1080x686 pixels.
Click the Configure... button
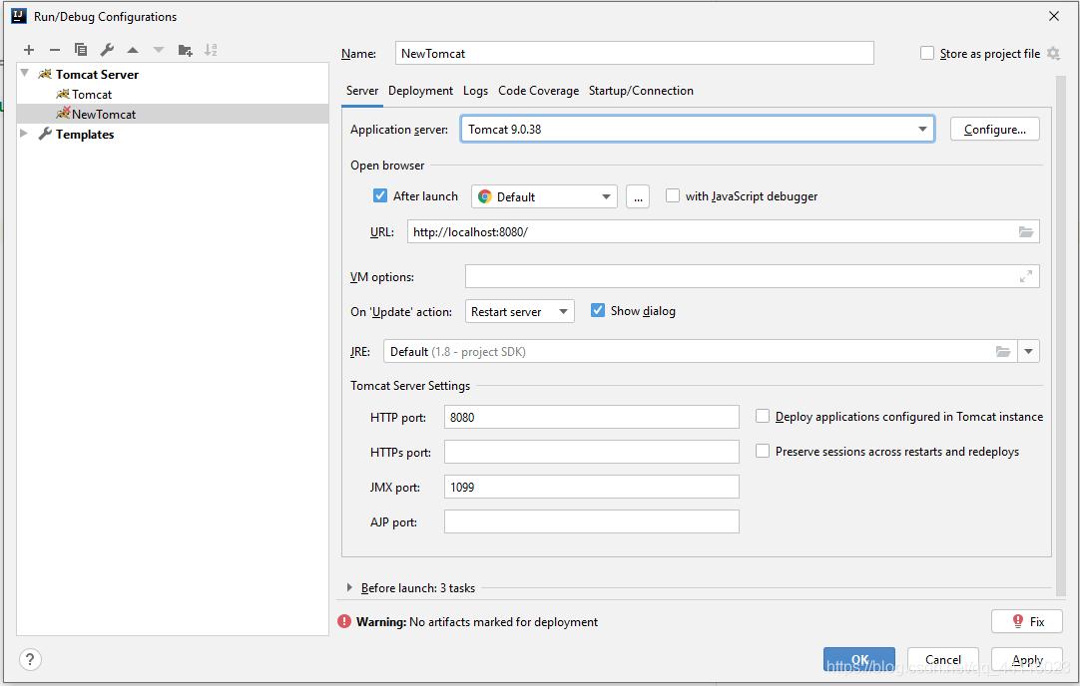994,130
